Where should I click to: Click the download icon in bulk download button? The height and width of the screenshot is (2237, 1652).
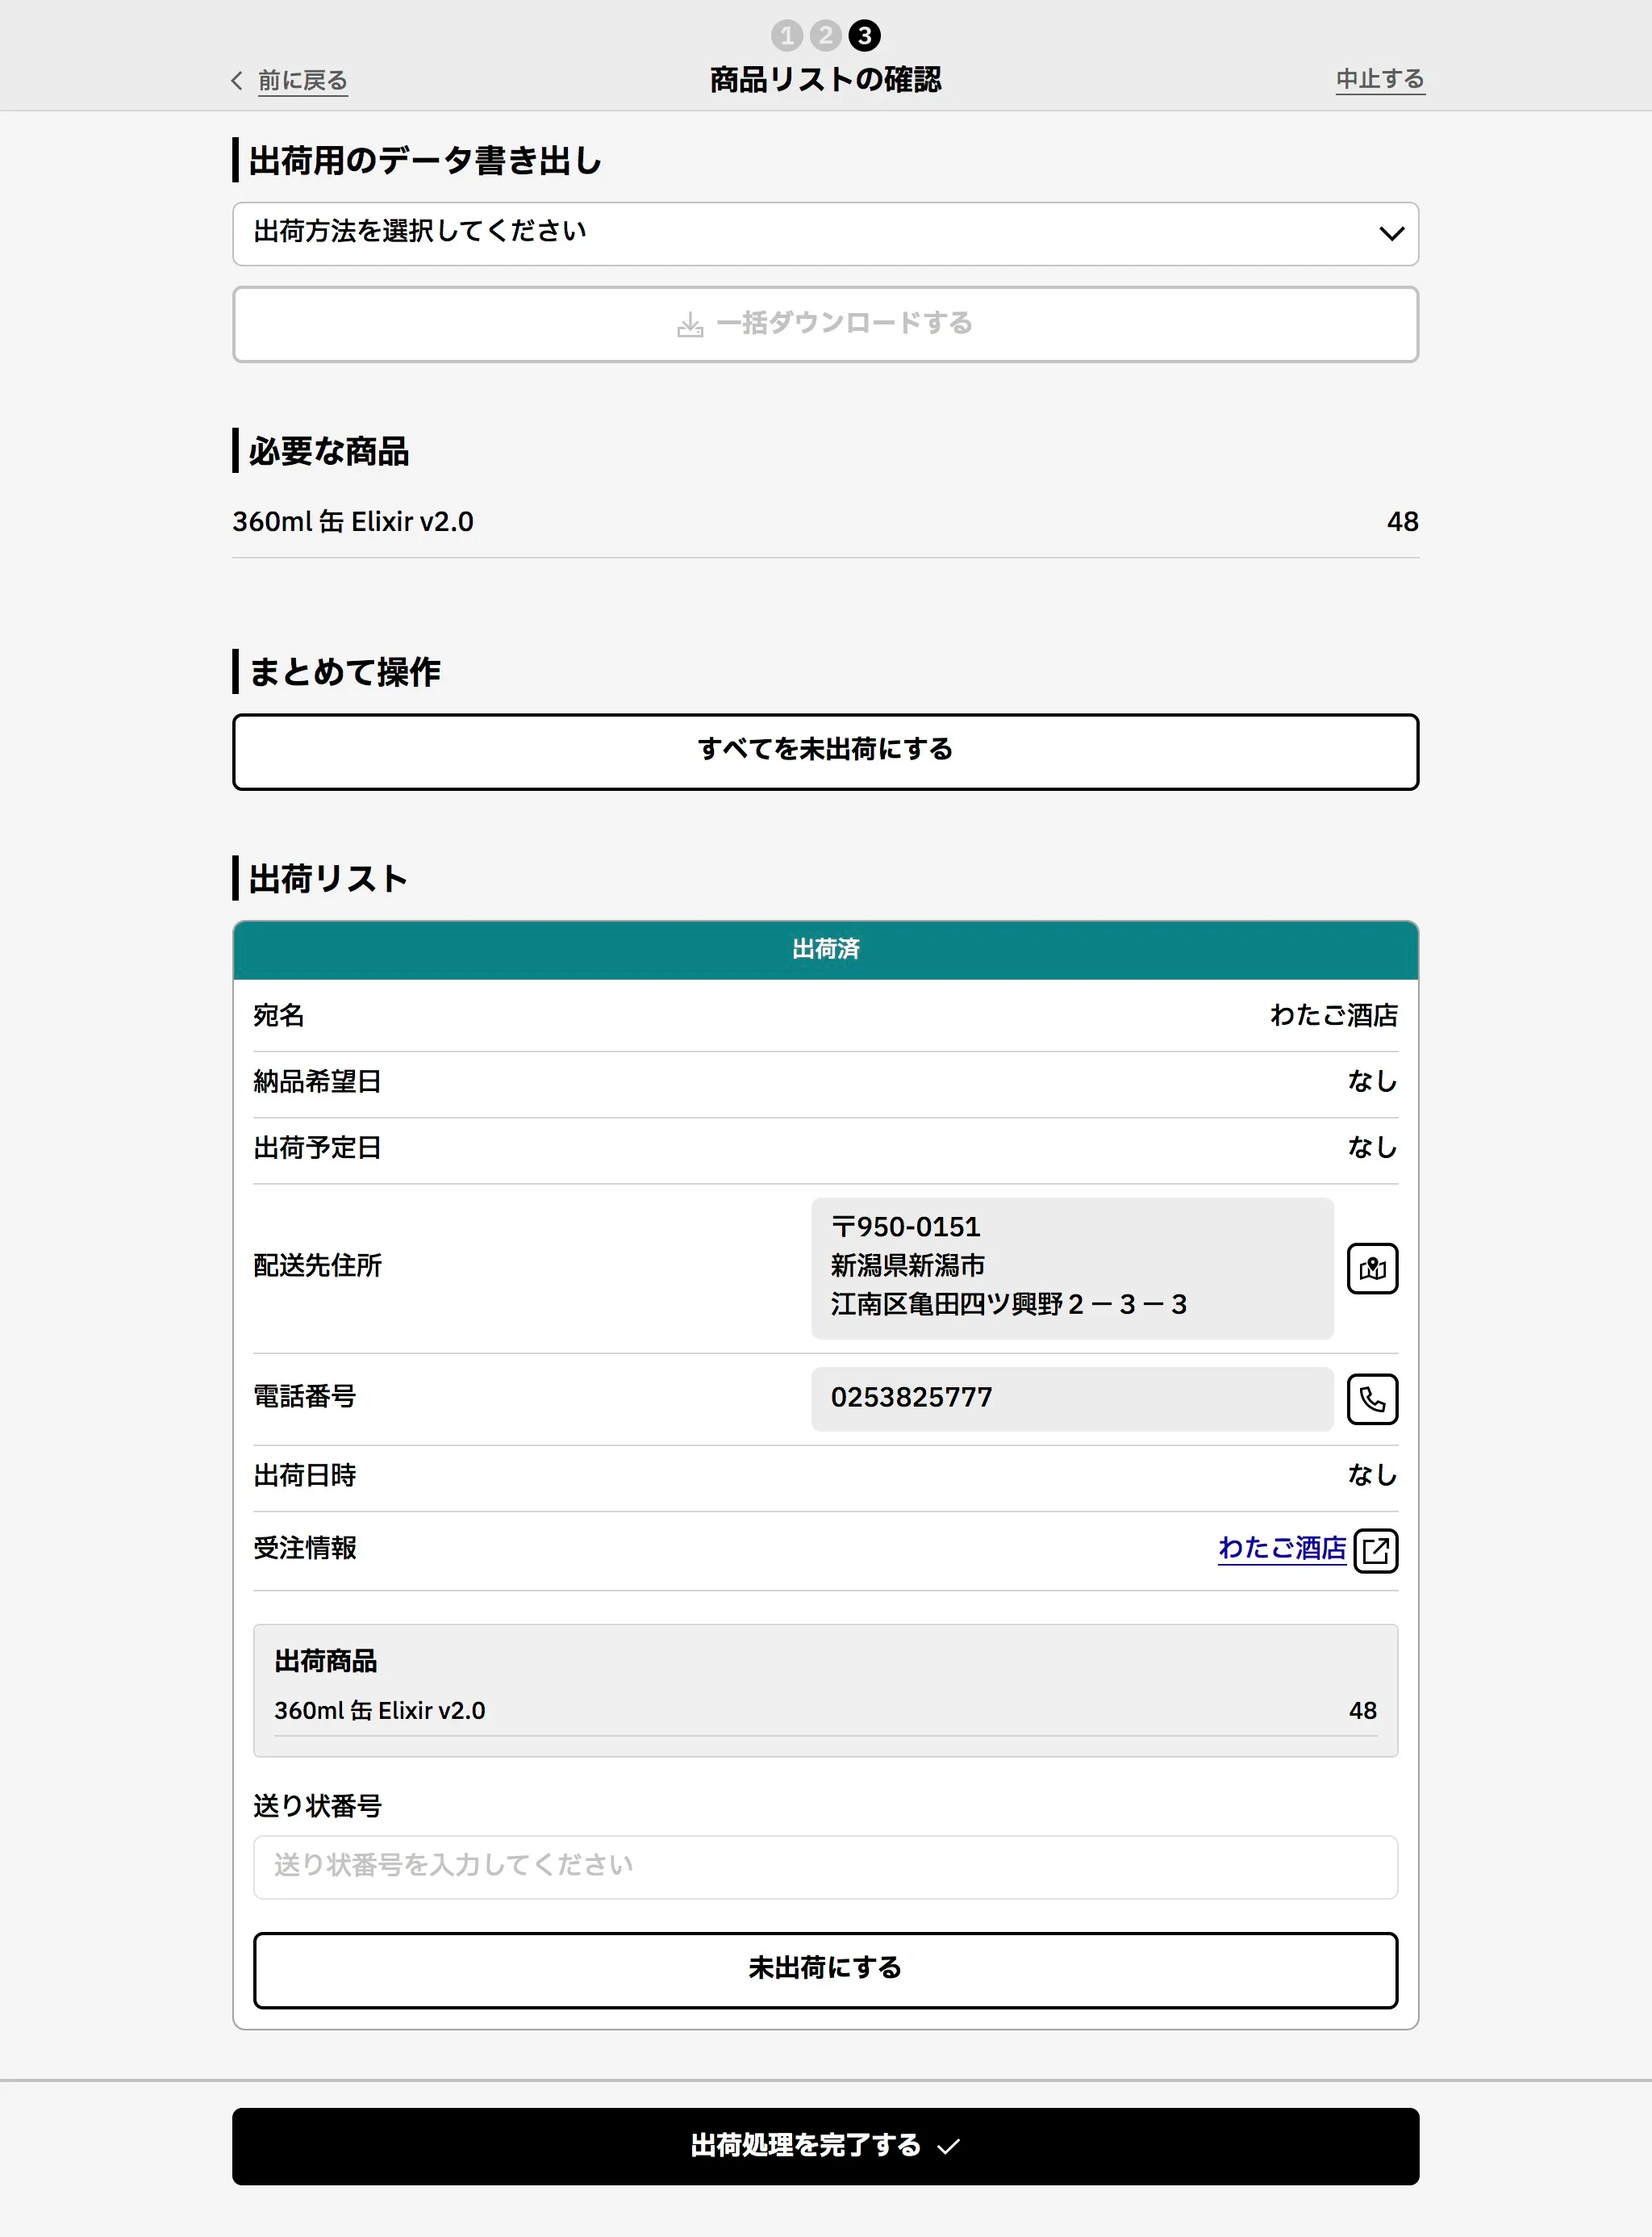(x=690, y=324)
